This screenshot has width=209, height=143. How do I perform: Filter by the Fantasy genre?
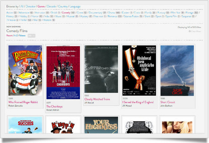pos(161,13)
